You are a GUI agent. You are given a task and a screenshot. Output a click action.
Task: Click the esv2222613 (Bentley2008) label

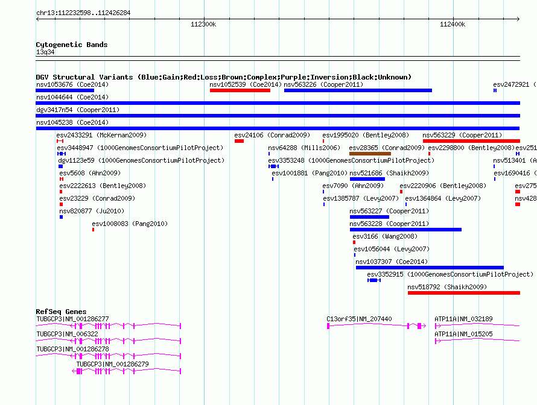click(x=103, y=186)
